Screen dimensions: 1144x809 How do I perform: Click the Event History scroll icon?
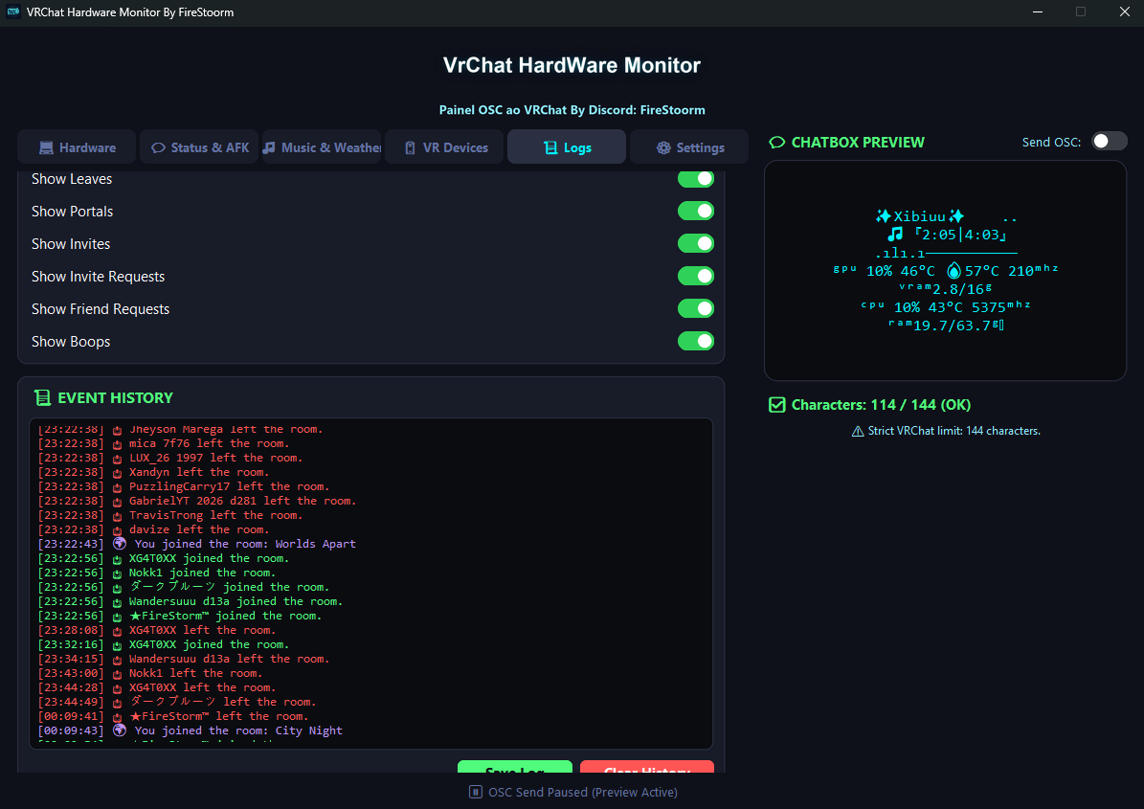click(42, 397)
